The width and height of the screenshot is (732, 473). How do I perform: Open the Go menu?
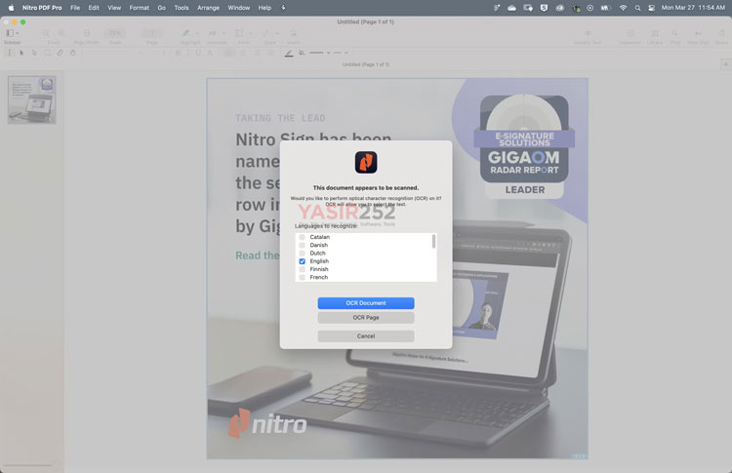pyautogui.click(x=161, y=8)
